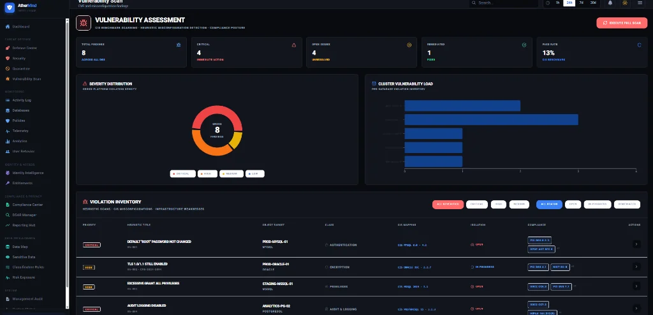Click the User Behavior people icon
The width and height of the screenshot is (653, 315).
tap(8, 151)
